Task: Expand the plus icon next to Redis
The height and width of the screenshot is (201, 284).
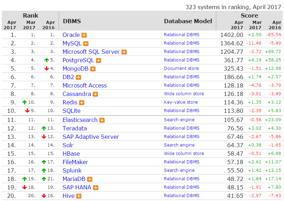Action: [x=82, y=103]
